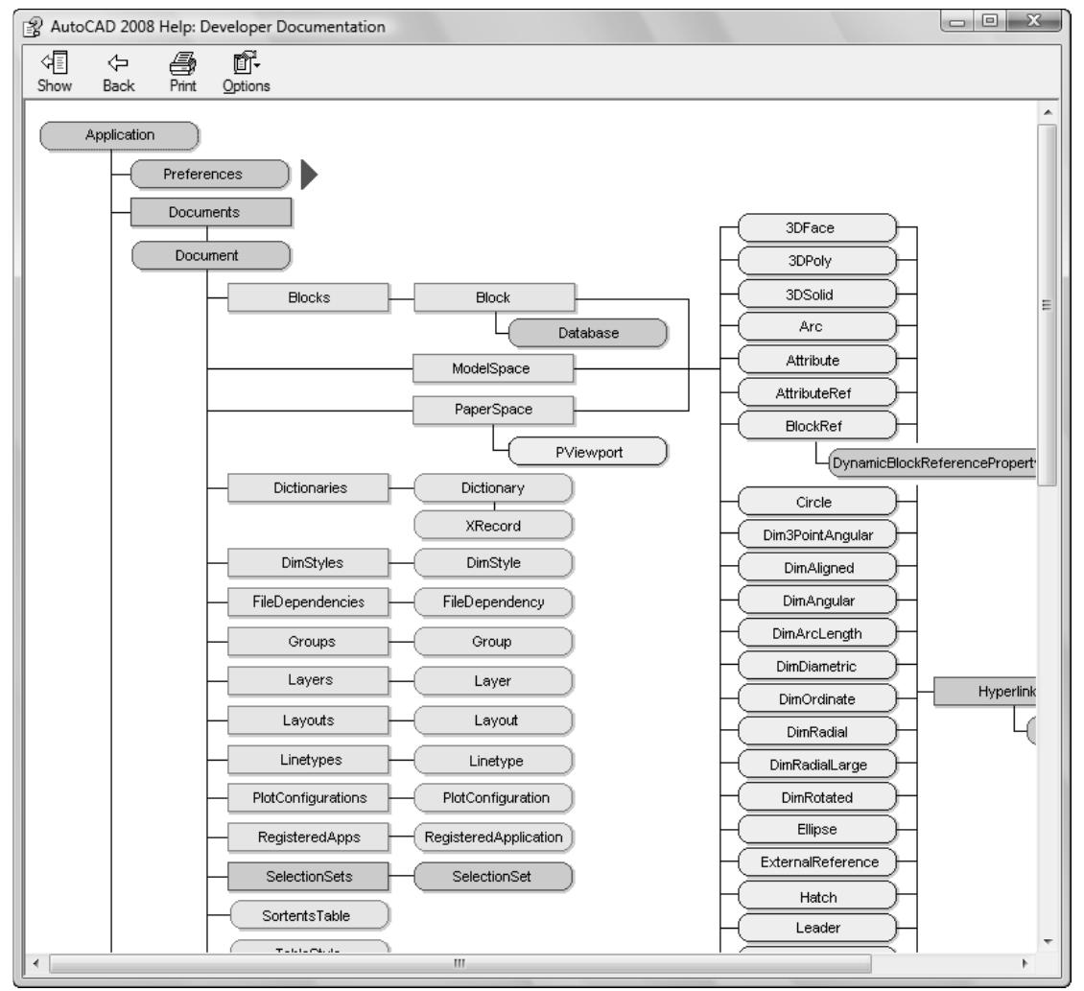The image size is (1084, 991).
Task: Open the DimAligned object node
Action: pyautogui.click(x=816, y=567)
